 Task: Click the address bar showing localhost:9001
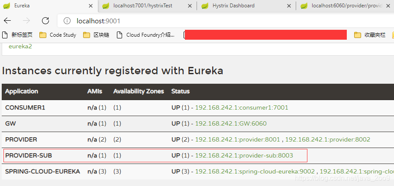226,21
